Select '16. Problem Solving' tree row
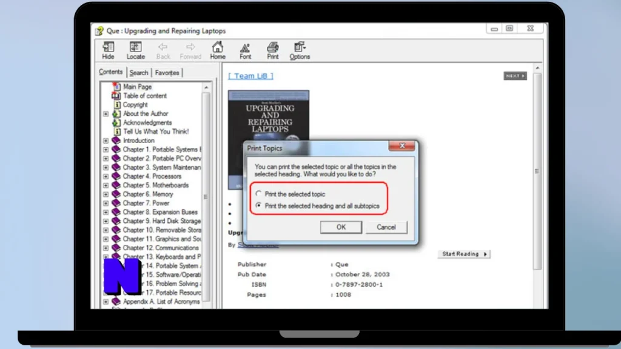This screenshot has width=621, height=349. coord(173,284)
